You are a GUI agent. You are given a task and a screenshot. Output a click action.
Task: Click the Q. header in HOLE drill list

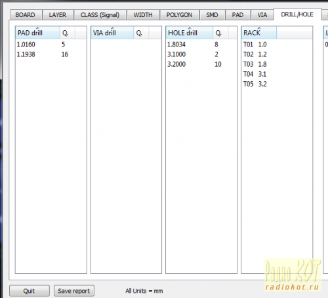point(220,33)
